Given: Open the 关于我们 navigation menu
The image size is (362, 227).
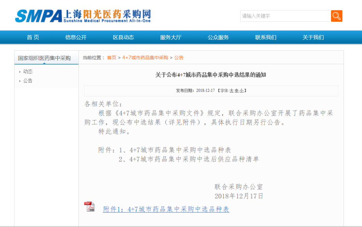Looking at the screenshot, I should point(313,37).
